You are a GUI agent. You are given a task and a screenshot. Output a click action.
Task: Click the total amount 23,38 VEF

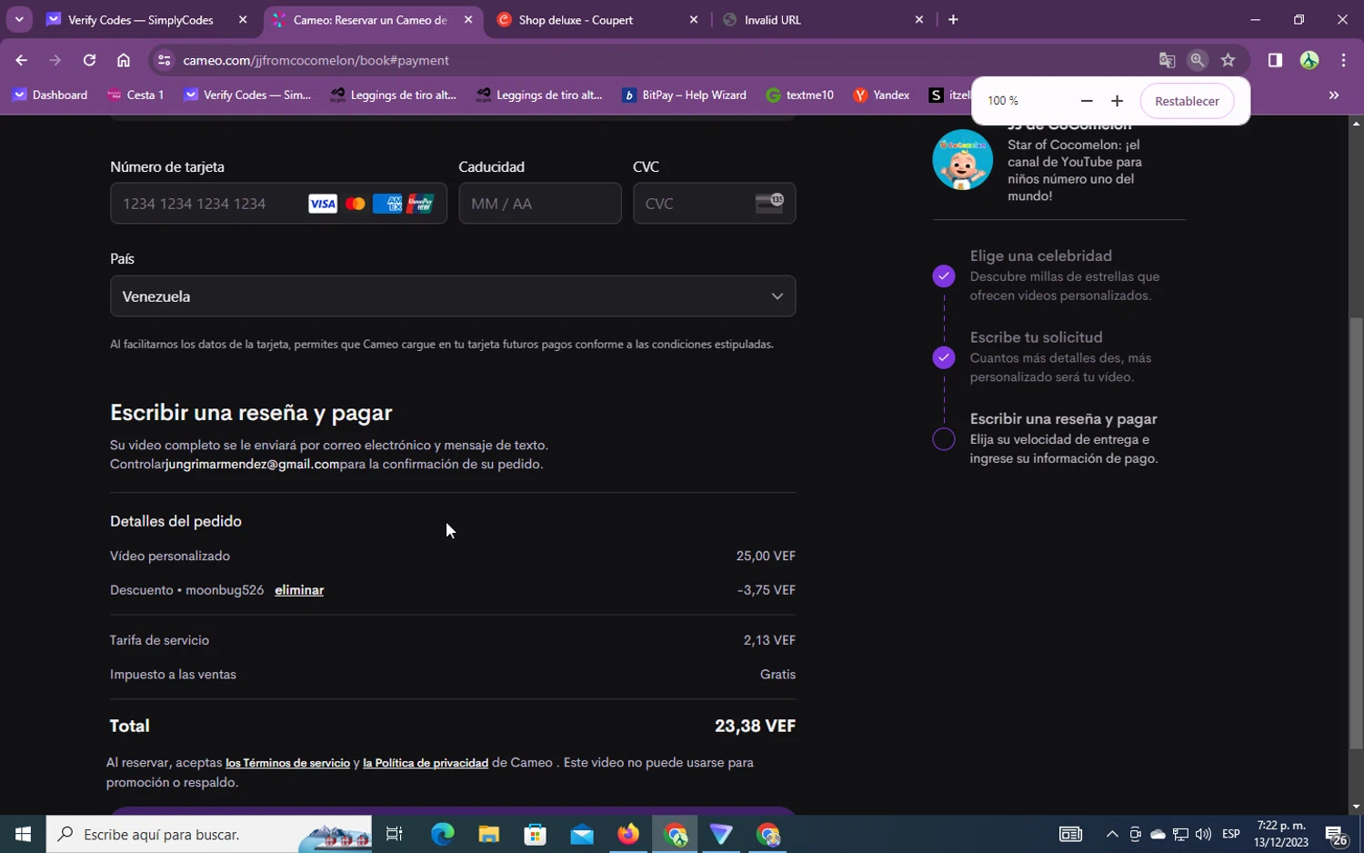coord(755,726)
